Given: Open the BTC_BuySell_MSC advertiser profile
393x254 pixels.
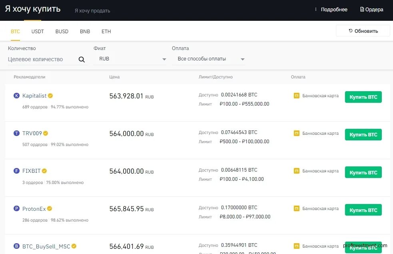Looking at the screenshot, I should pos(46,246).
